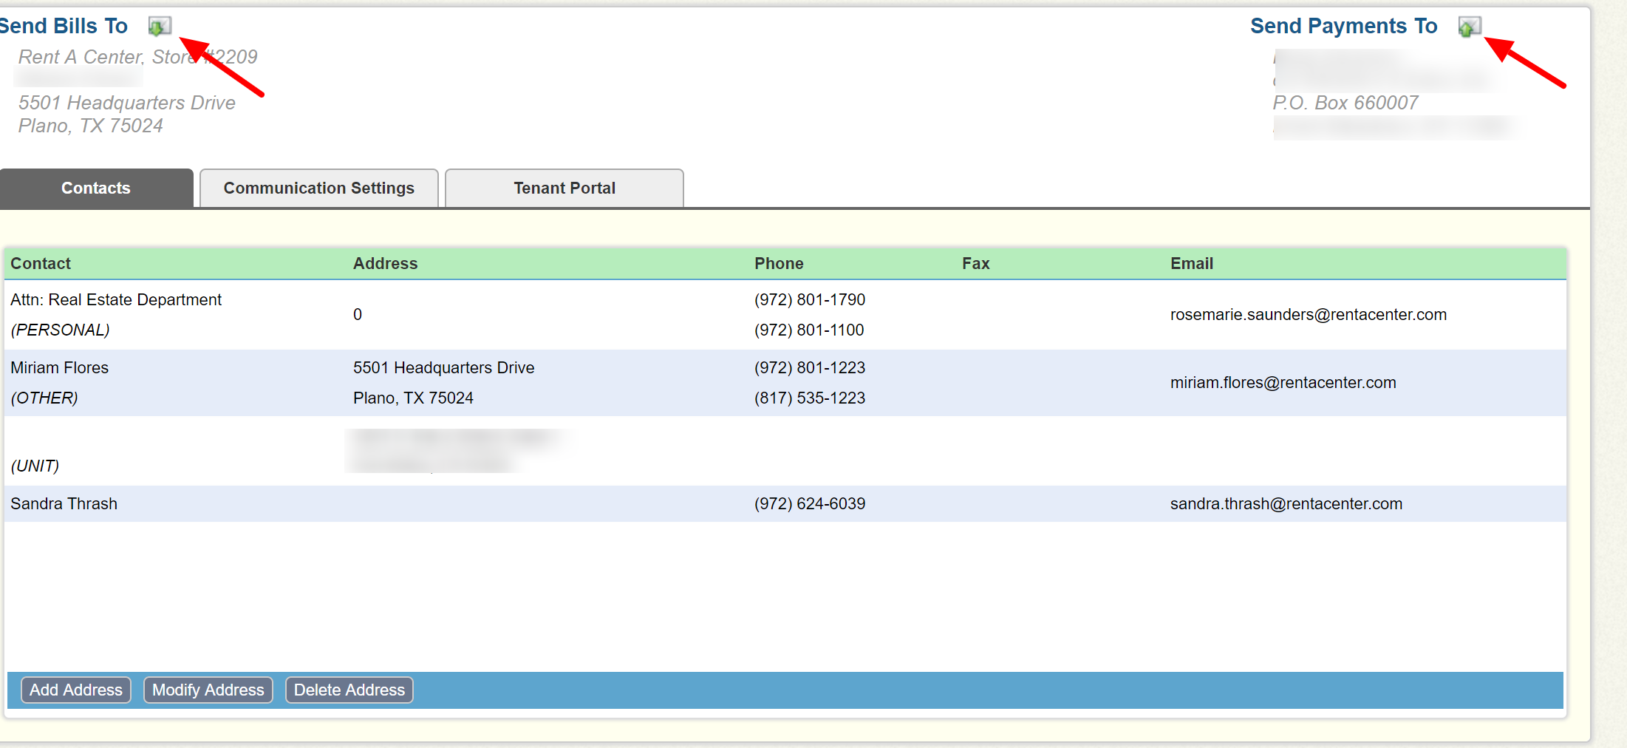Screen dimensions: 1627x748
Task: Click the Add Address button
Action: click(76, 690)
